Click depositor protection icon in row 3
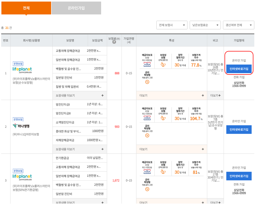Screen dimensions: 256x207 147,172
